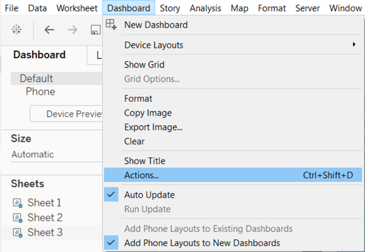Open the Analysis menu

click(x=205, y=8)
